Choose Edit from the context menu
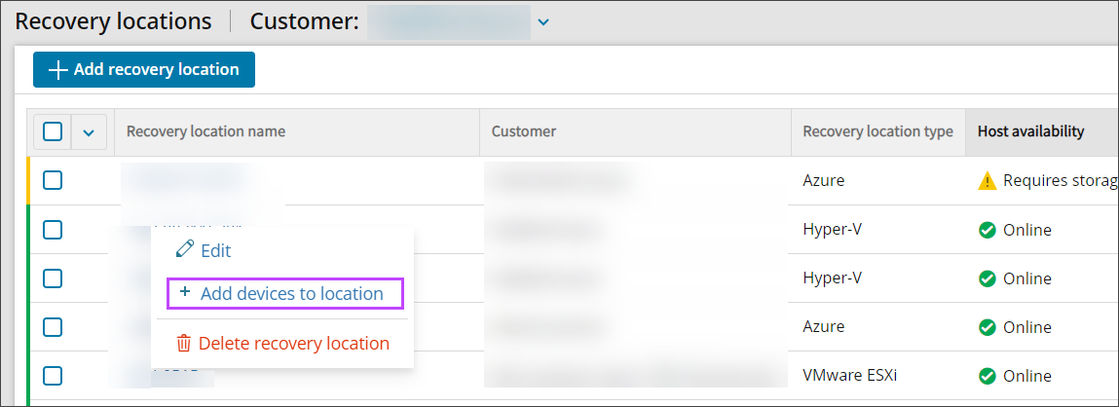 (x=215, y=250)
